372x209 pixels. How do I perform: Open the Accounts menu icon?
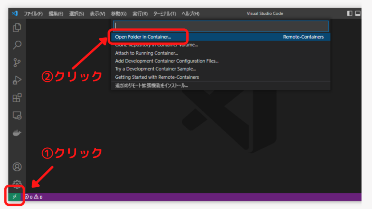tap(17, 167)
